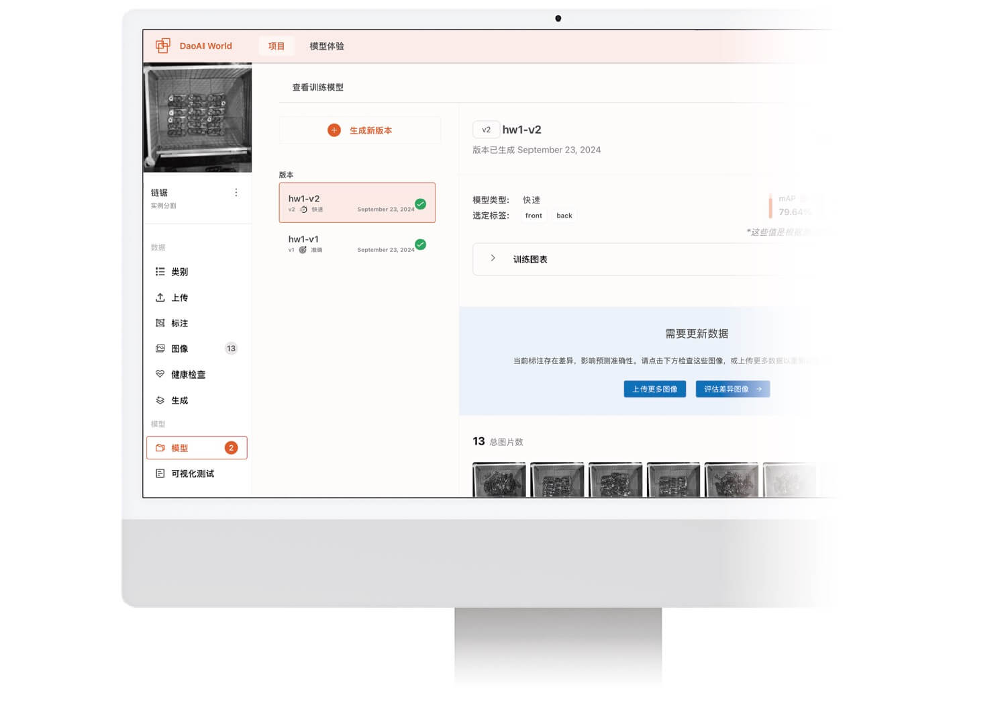Viewport: 1004px width, 724px height.
Task: Click the DaoAI World logo icon
Action: (162, 46)
